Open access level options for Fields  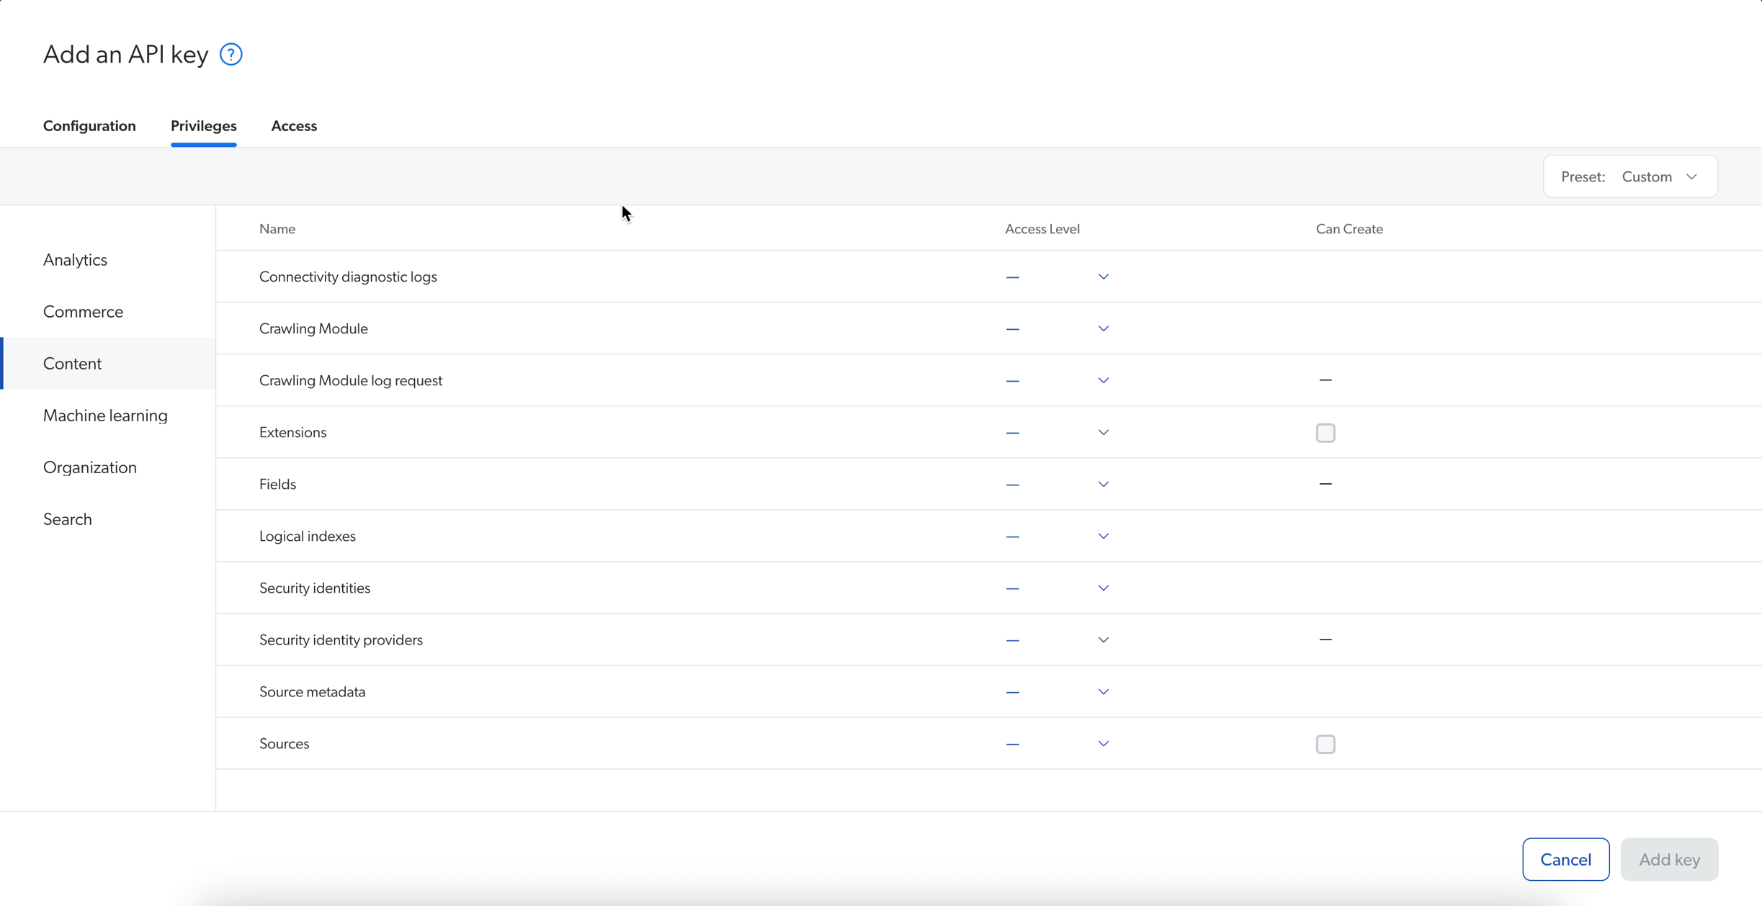(1103, 483)
